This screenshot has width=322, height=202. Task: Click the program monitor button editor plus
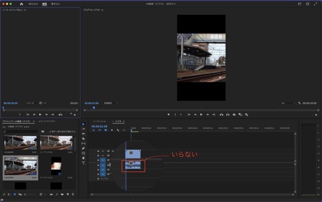pos(316,115)
